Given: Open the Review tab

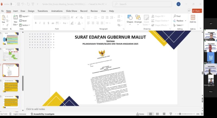Looking at the screenshot, I should 94,11.
